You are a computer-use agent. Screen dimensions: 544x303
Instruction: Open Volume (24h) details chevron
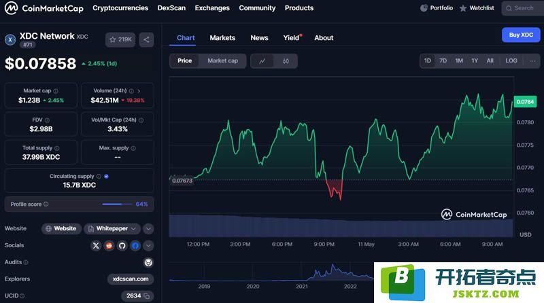click(x=139, y=91)
